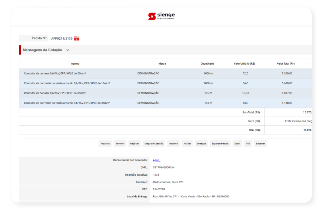
Task: Click Frete incluso nos preços value
Action: (298, 121)
